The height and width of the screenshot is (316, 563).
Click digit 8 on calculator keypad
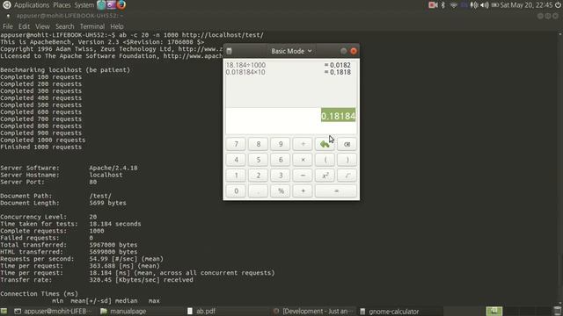coord(258,144)
